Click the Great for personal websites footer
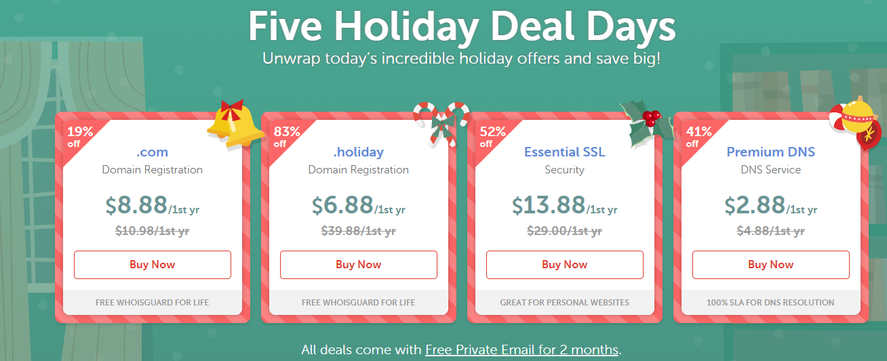Screen dimensions: 887x361 565,303
